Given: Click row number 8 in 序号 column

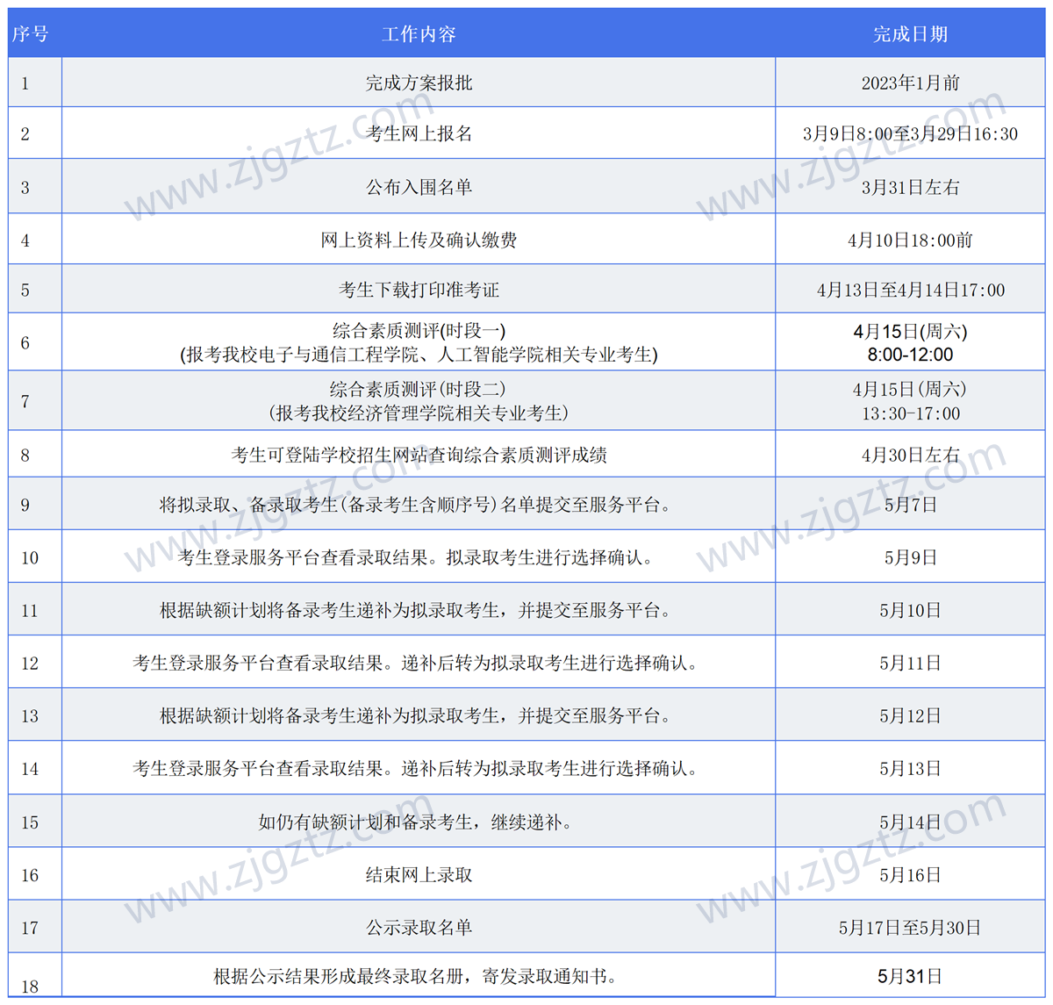Looking at the screenshot, I should pyautogui.click(x=25, y=454).
